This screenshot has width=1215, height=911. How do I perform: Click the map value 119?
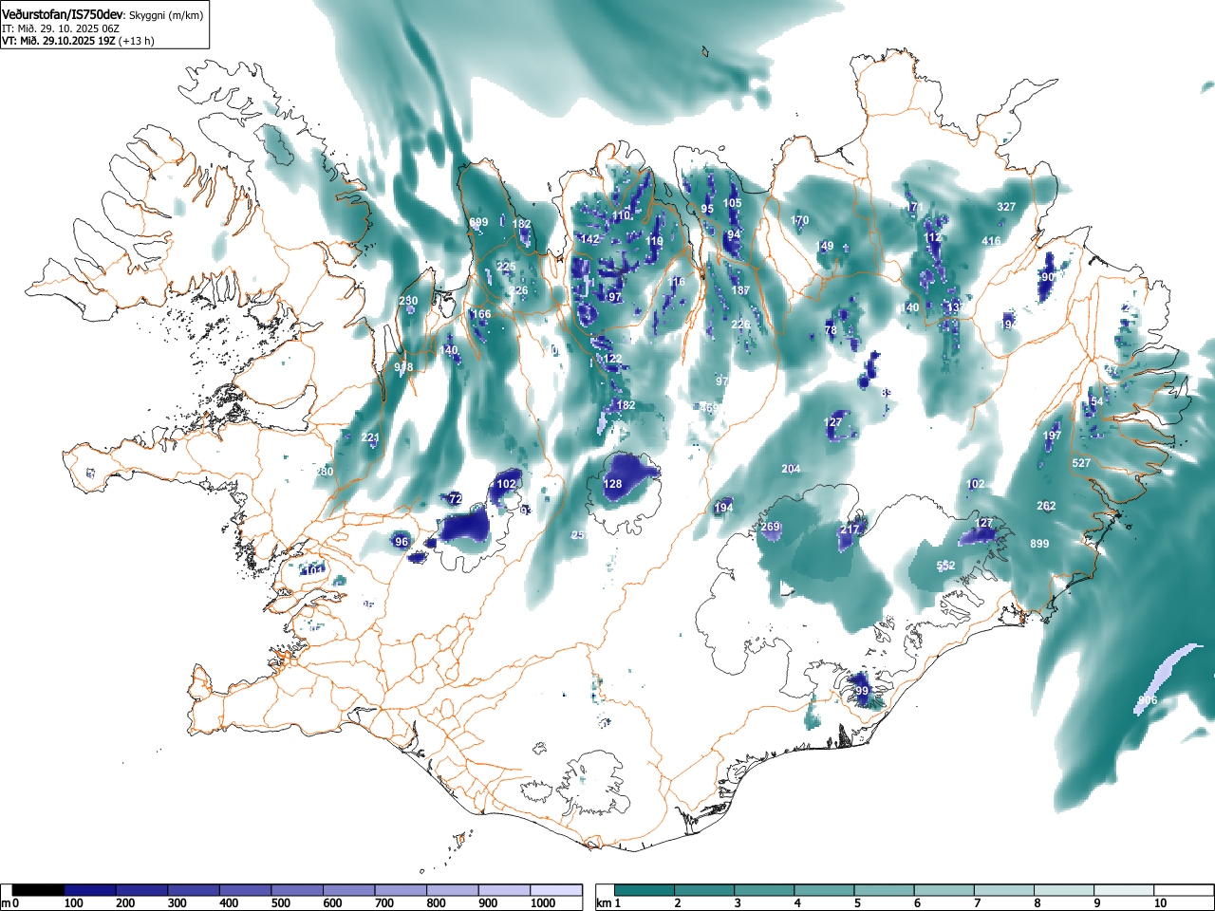point(655,242)
